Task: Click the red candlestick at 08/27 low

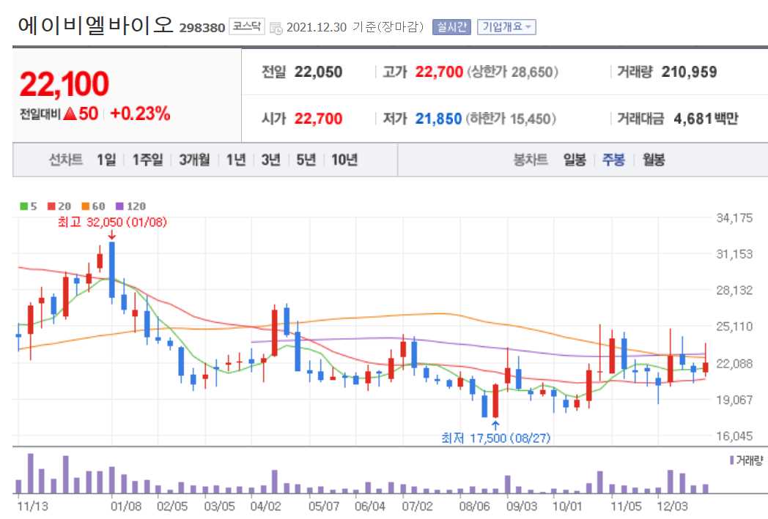Action: 495,400
